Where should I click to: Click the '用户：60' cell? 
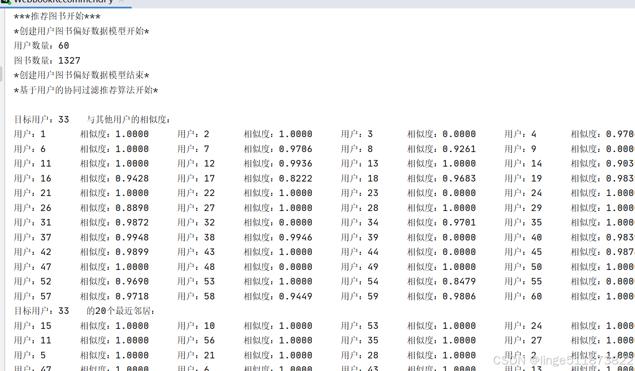(x=523, y=297)
